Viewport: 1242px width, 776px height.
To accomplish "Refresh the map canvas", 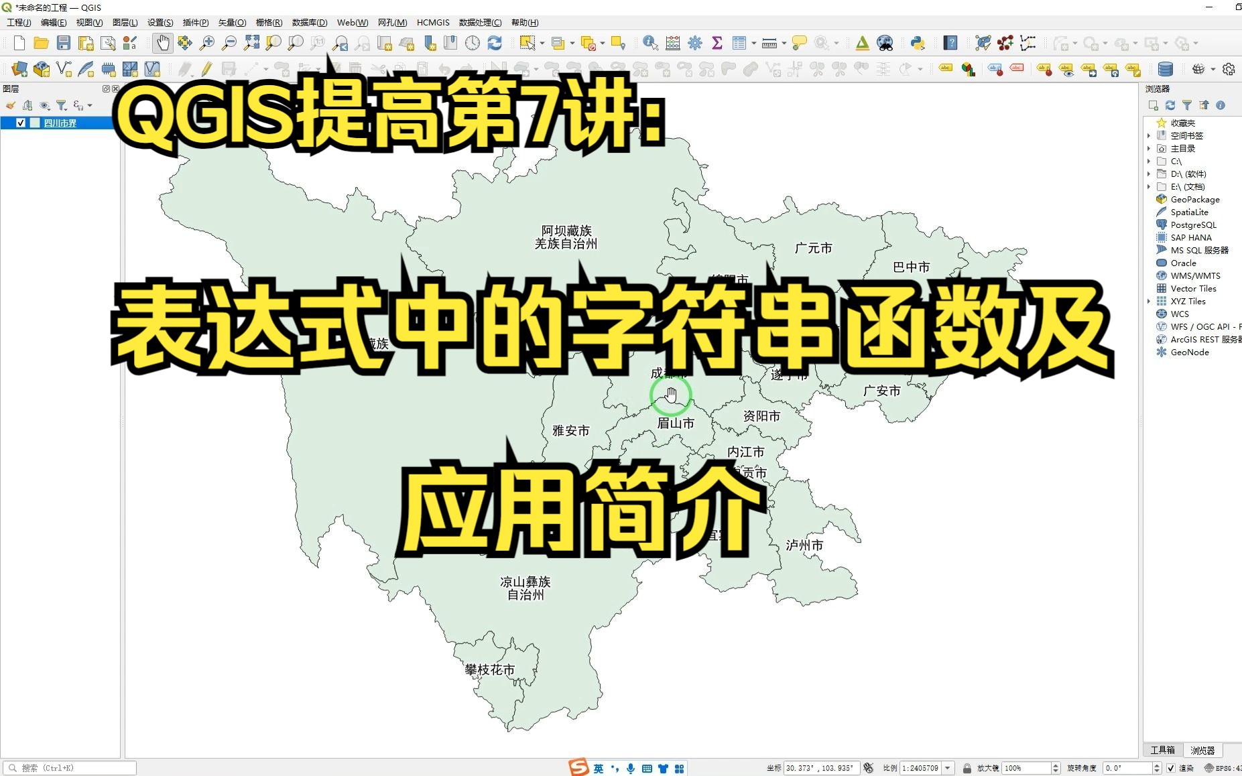I will click(495, 43).
